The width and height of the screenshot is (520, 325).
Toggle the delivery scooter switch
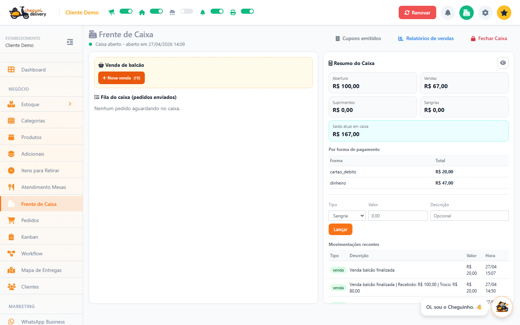pos(126,11)
